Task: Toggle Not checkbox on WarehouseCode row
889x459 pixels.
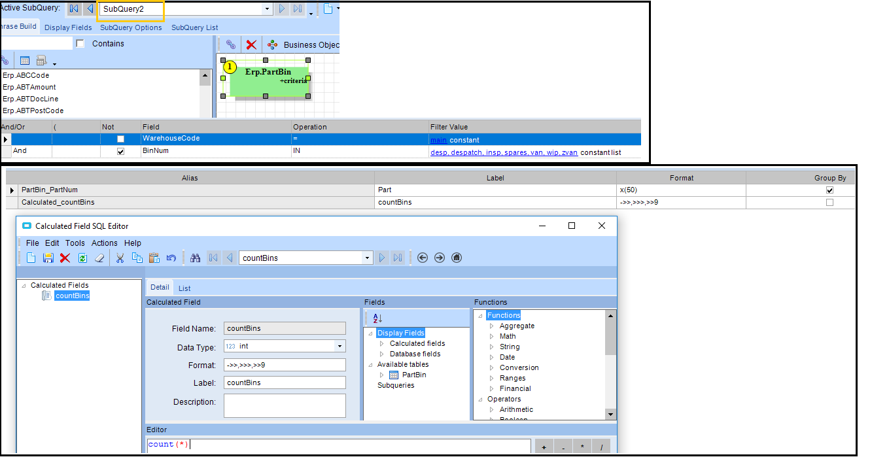Action: coord(120,139)
